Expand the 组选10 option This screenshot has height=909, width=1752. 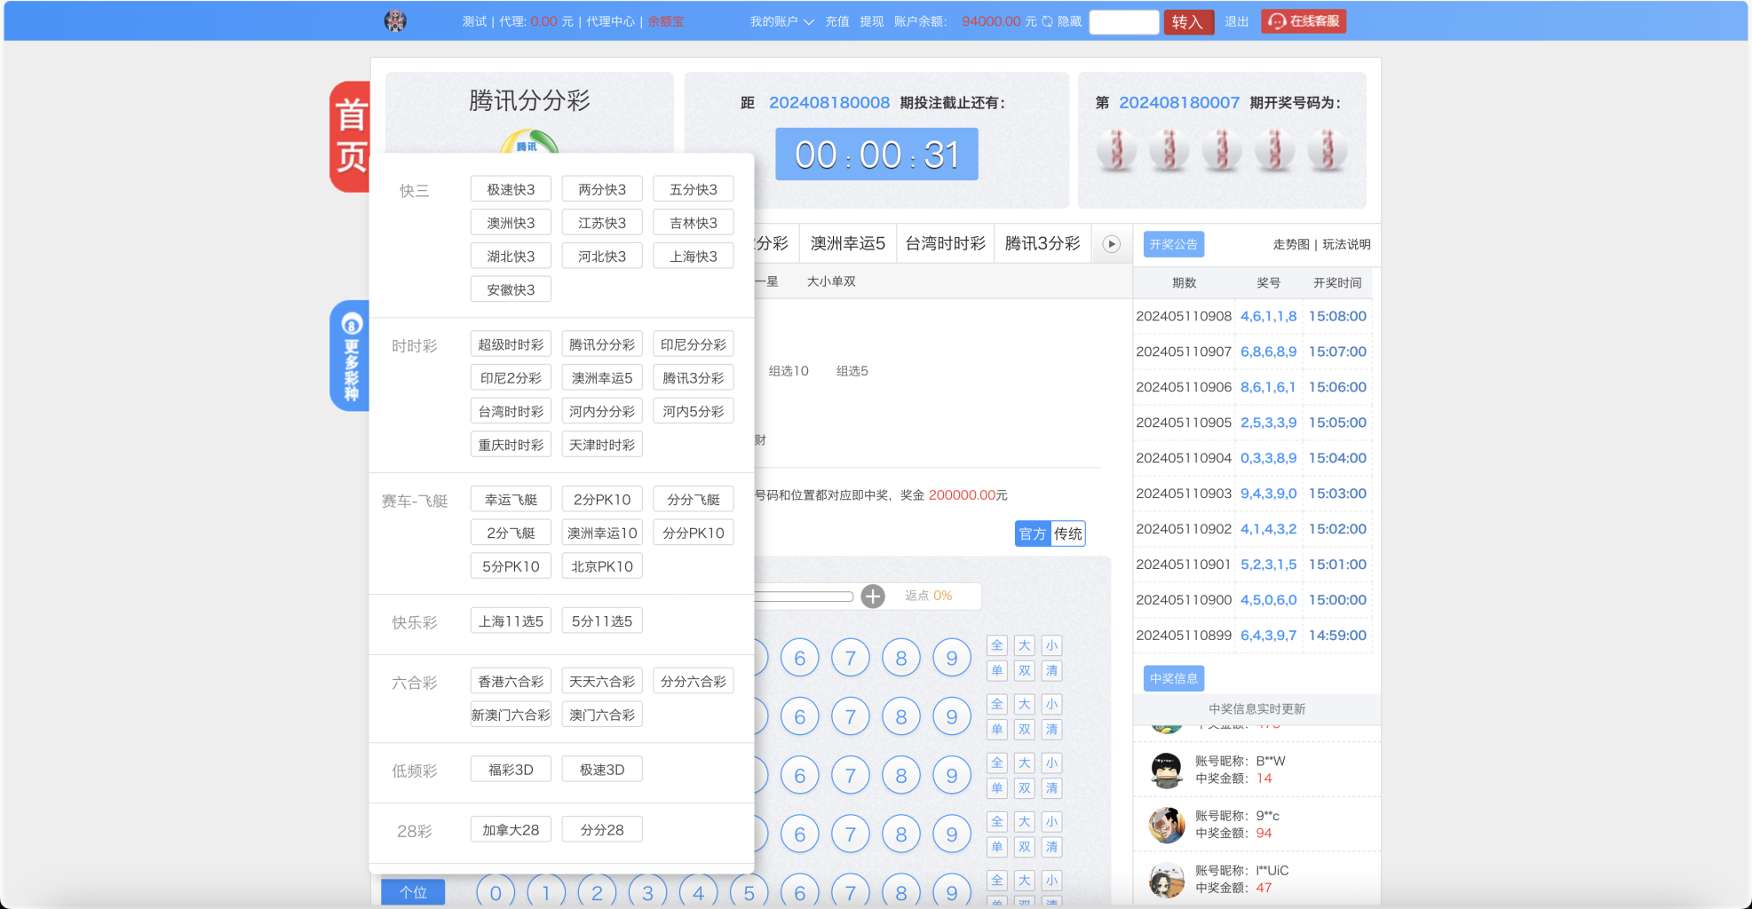(x=787, y=371)
